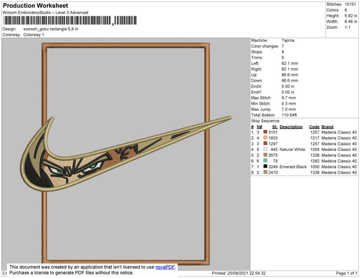Click the Production Worksheet title
Viewport: 360px width, 278px height.
pyautogui.click(x=35, y=5)
